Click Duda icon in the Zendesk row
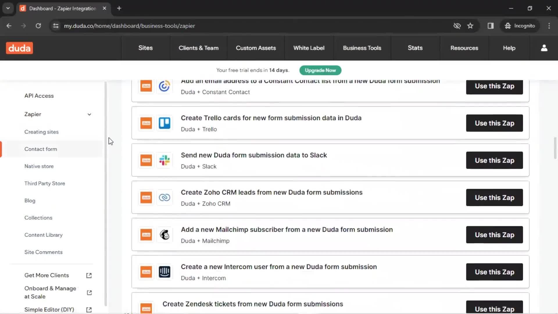This screenshot has height=314, width=558. pyautogui.click(x=146, y=308)
